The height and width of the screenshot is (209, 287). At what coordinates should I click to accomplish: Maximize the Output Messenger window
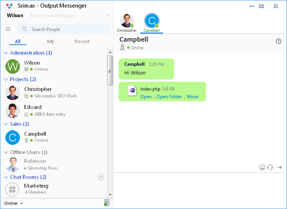coord(261,6)
